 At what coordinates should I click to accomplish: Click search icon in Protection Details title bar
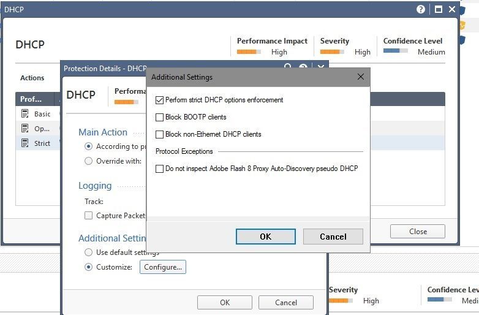coord(287,67)
